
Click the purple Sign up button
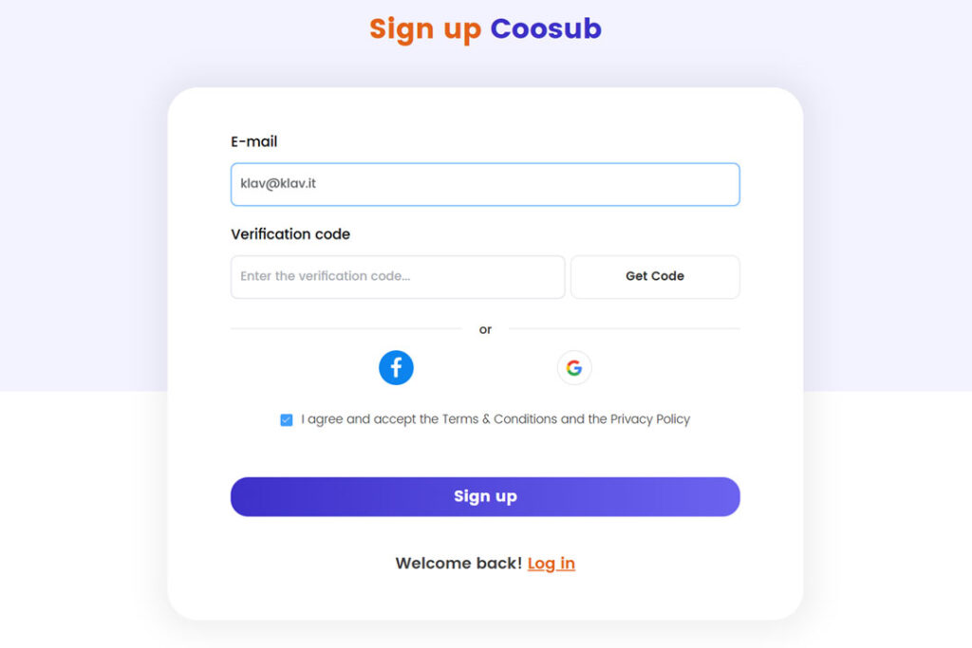pyautogui.click(x=485, y=496)
